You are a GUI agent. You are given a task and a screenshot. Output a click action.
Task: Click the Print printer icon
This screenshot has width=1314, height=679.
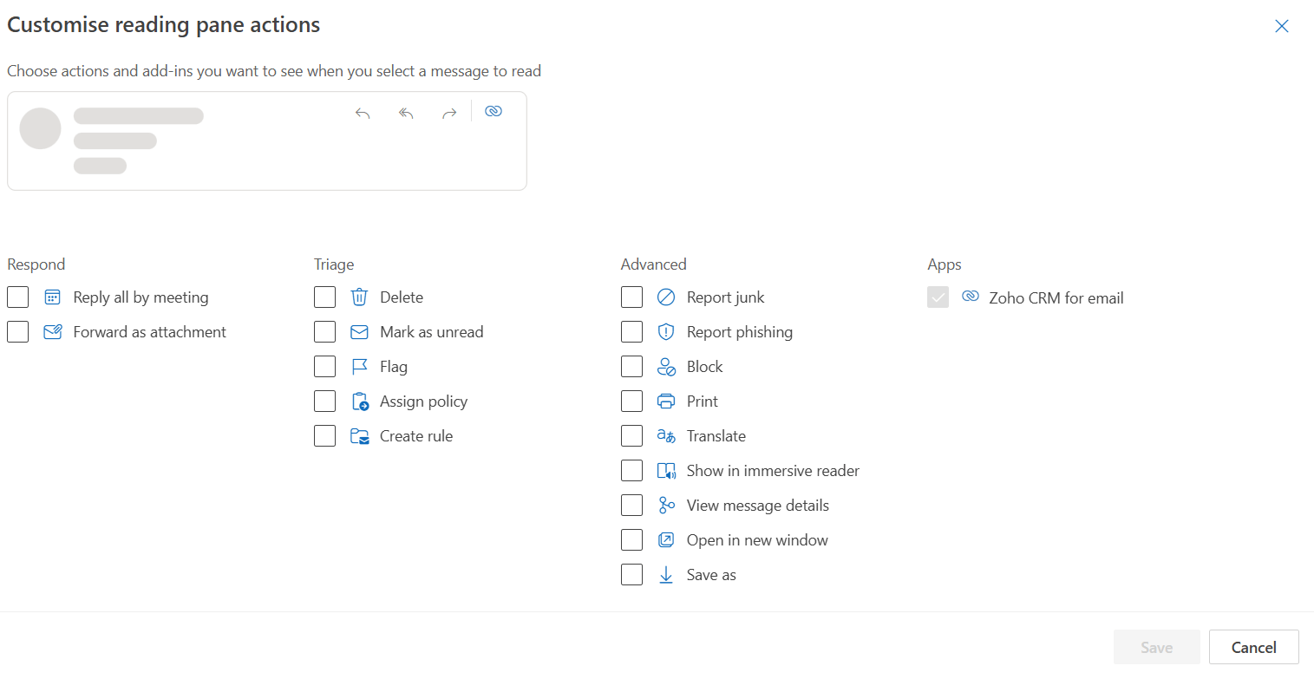[666, 402]
